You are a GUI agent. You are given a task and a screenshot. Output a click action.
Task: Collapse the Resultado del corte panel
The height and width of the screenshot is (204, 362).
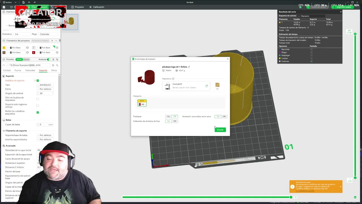pos(341,12)
